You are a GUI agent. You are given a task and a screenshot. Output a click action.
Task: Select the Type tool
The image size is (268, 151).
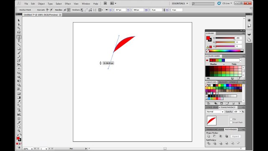(x=19, y=41)
